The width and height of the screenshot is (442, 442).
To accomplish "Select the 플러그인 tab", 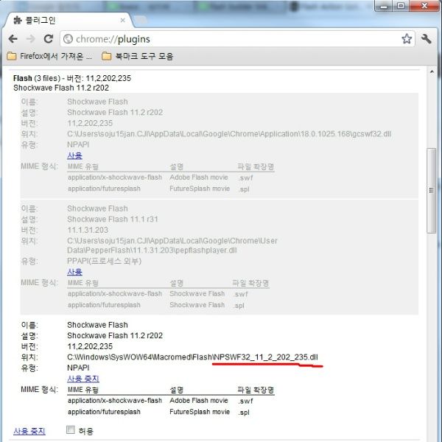I will [68, 21].
